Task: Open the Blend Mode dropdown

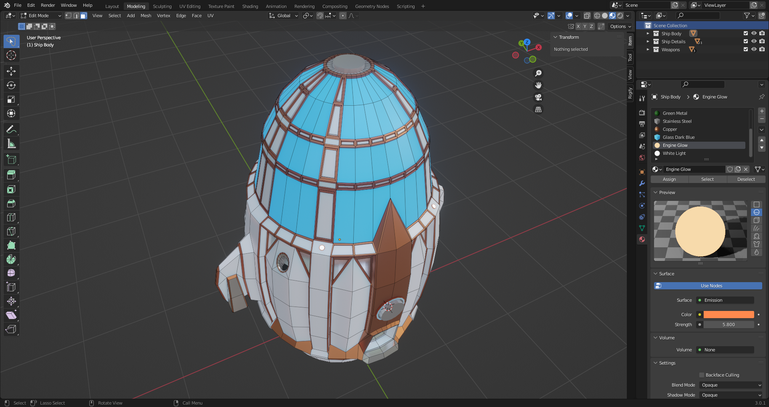Action: click(x=731, y=385)
